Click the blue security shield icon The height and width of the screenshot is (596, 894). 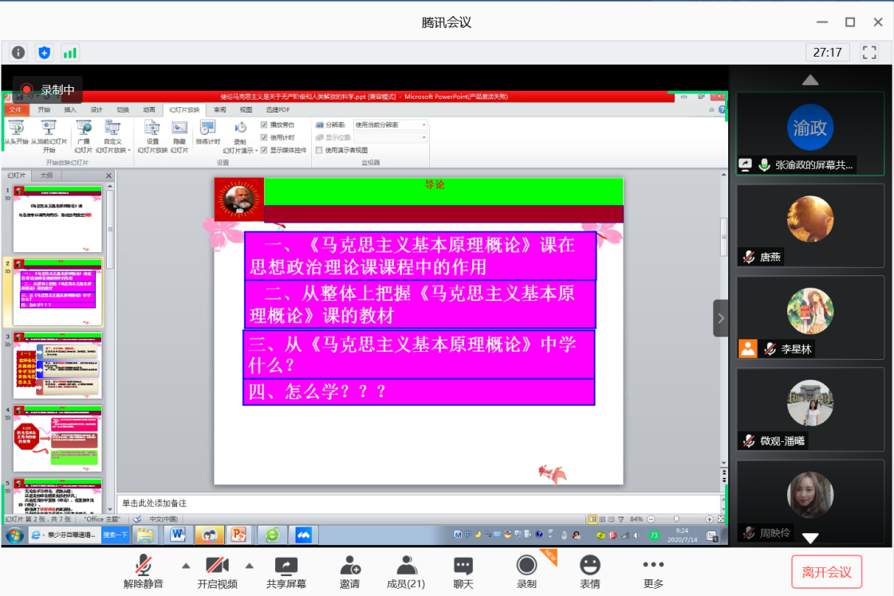pos(44,53)
